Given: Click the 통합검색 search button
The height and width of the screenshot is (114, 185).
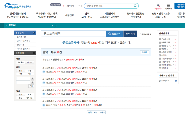Looking at the screenshot, I should click(x=114, y=34).
